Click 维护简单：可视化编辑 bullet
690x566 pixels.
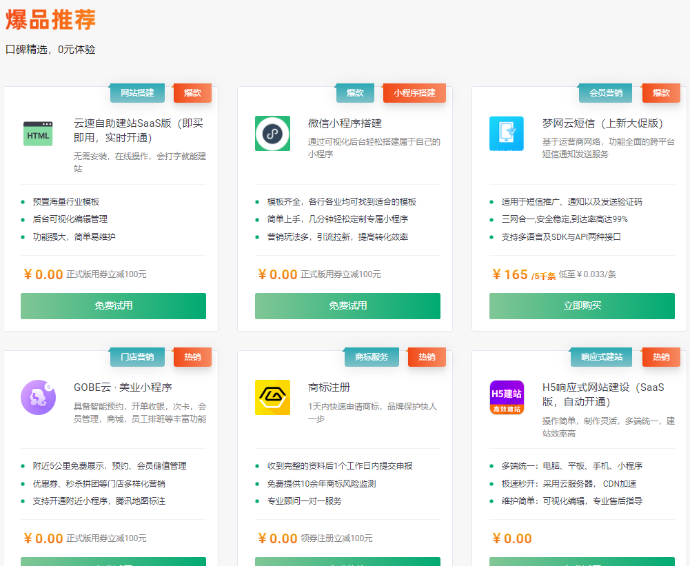pos(572,501)
